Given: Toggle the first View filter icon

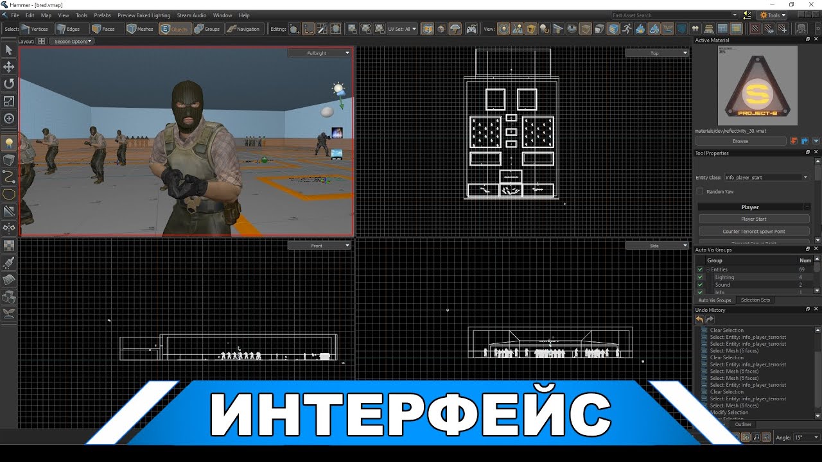Looking at the screenshot, I should 504,29.
